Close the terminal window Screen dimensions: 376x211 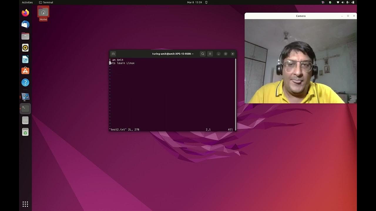click(233, 54)
